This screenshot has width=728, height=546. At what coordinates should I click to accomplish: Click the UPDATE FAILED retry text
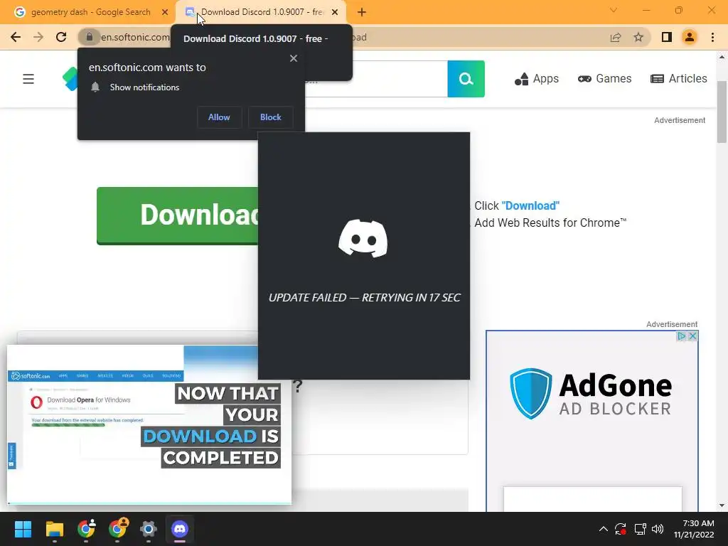tap(365, 298)
